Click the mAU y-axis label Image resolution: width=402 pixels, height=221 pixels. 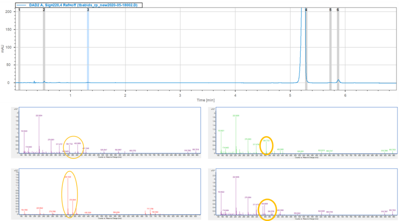pos(3,49)
